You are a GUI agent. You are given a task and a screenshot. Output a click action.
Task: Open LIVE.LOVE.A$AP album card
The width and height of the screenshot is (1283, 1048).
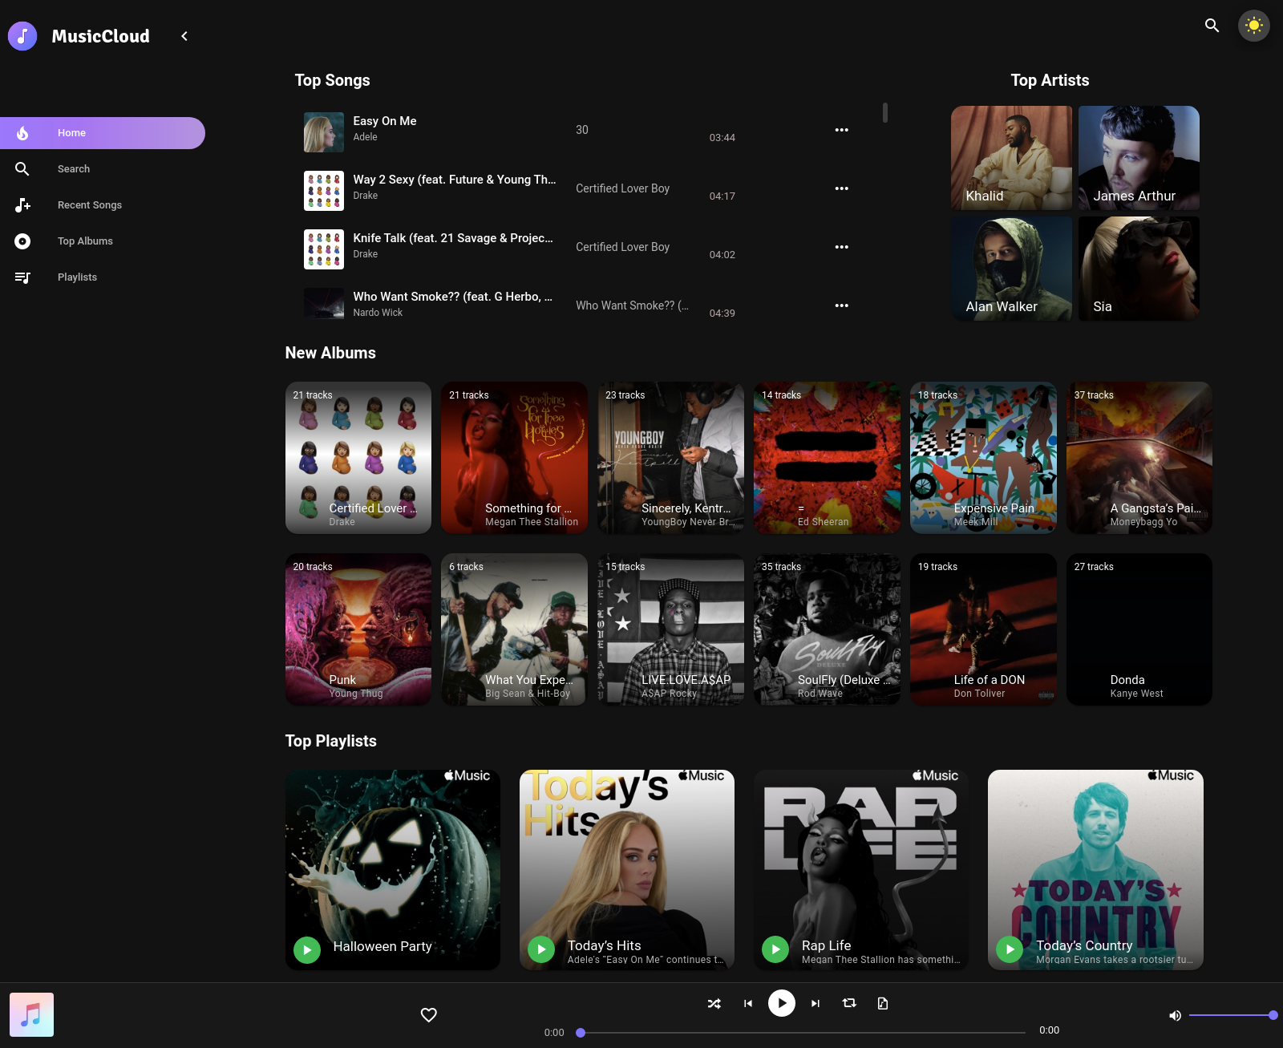(671, 629)
